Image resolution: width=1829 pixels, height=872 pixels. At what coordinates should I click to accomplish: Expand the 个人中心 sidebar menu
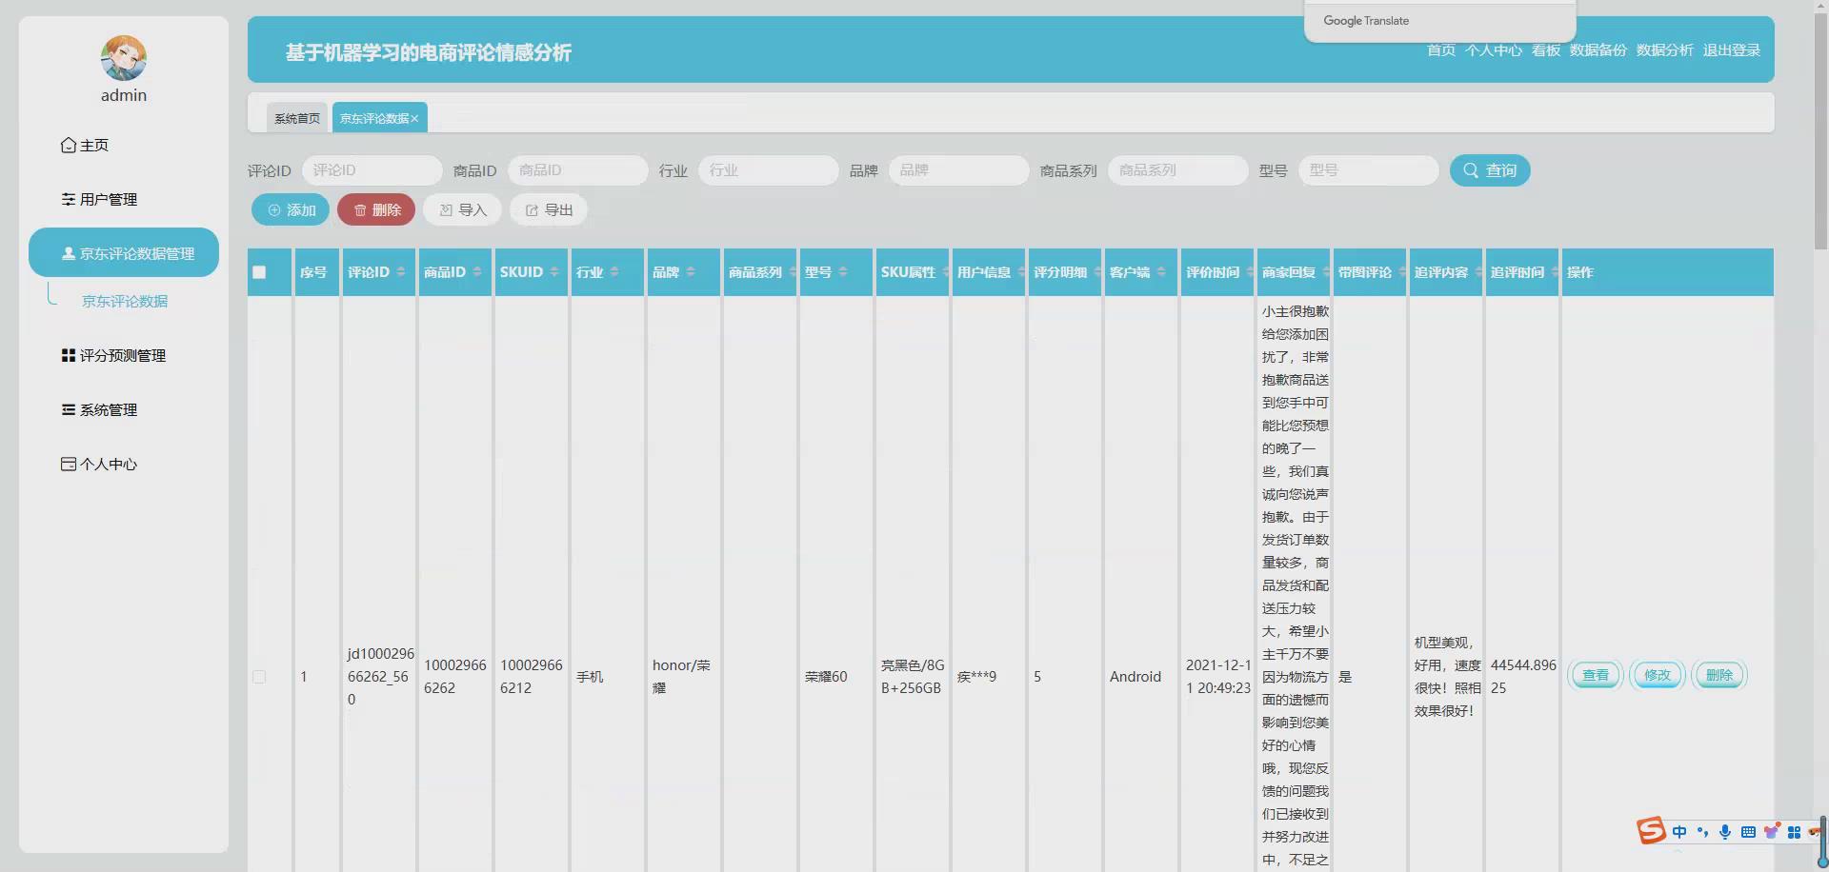tap(124, 465)
